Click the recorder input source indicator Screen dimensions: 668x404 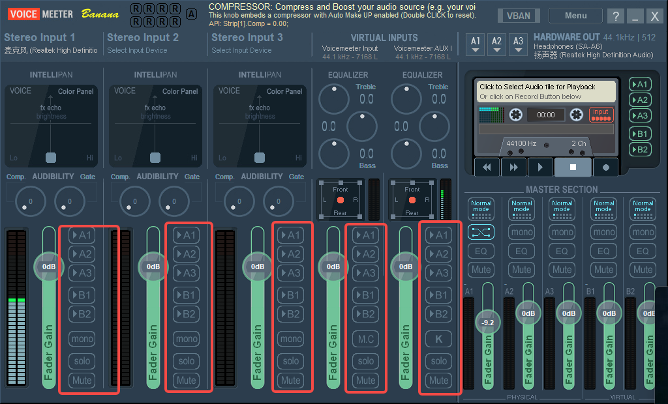pos(601,114)
